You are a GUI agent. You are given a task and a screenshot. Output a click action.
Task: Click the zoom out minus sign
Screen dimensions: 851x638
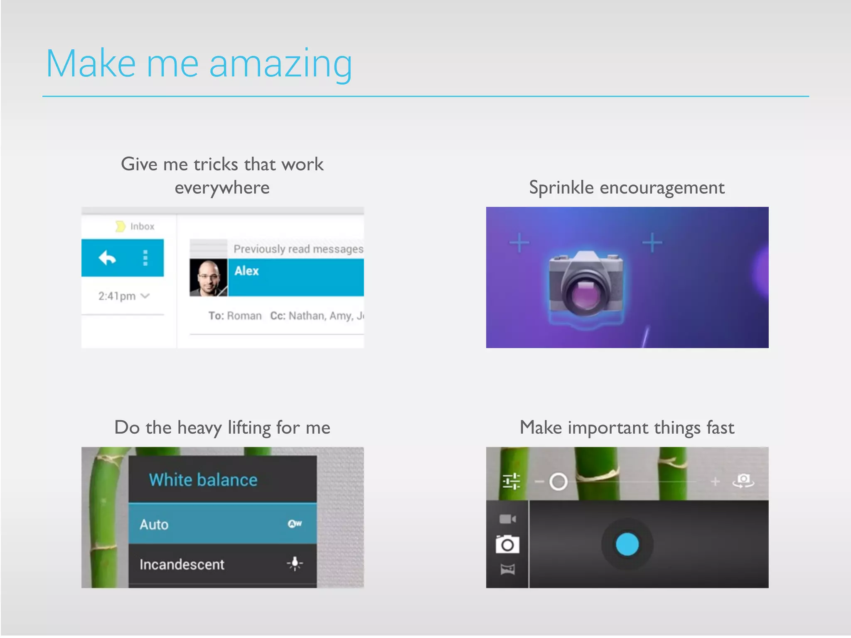[x=539, y=482]
